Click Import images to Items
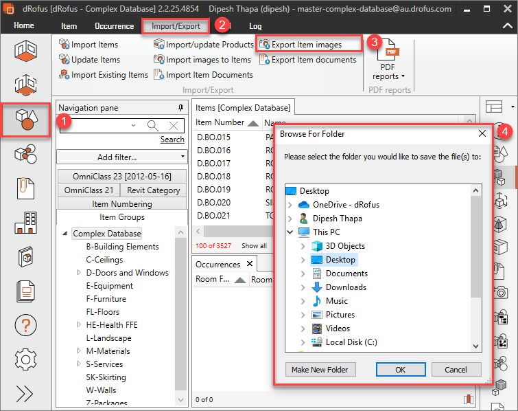518x411 pixels. tap(202, 60)
